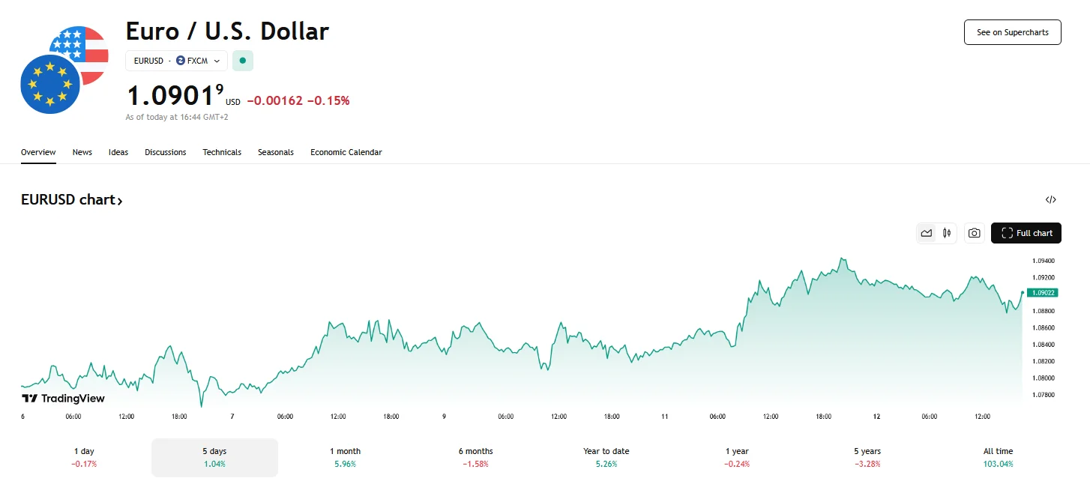Open the EURUSD chart heading link

(x=71, y=200)
